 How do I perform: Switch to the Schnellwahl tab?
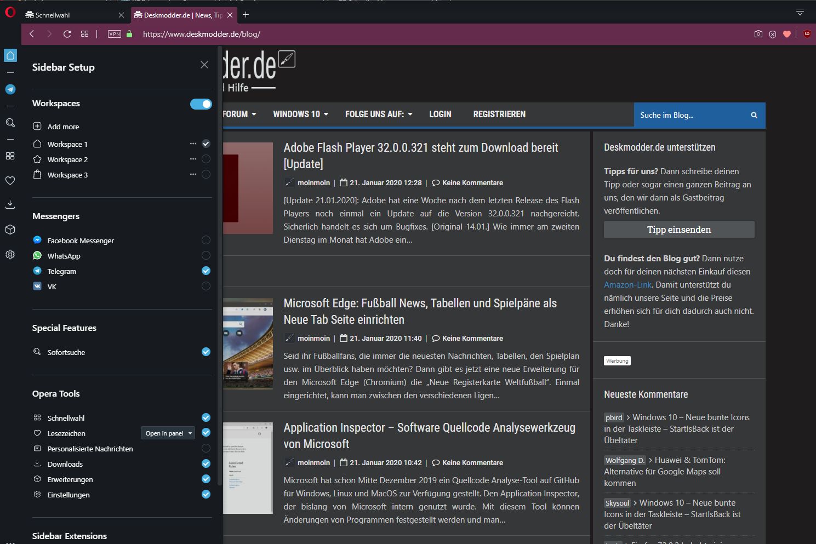[76, 15]
